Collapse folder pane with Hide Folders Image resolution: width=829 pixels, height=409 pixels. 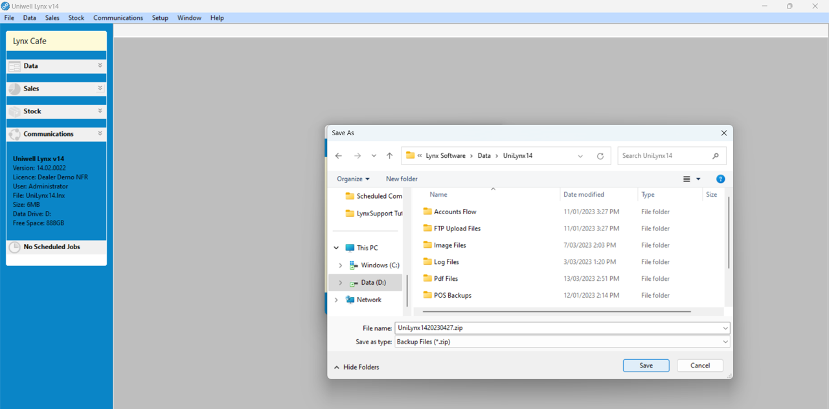[356, 367]
